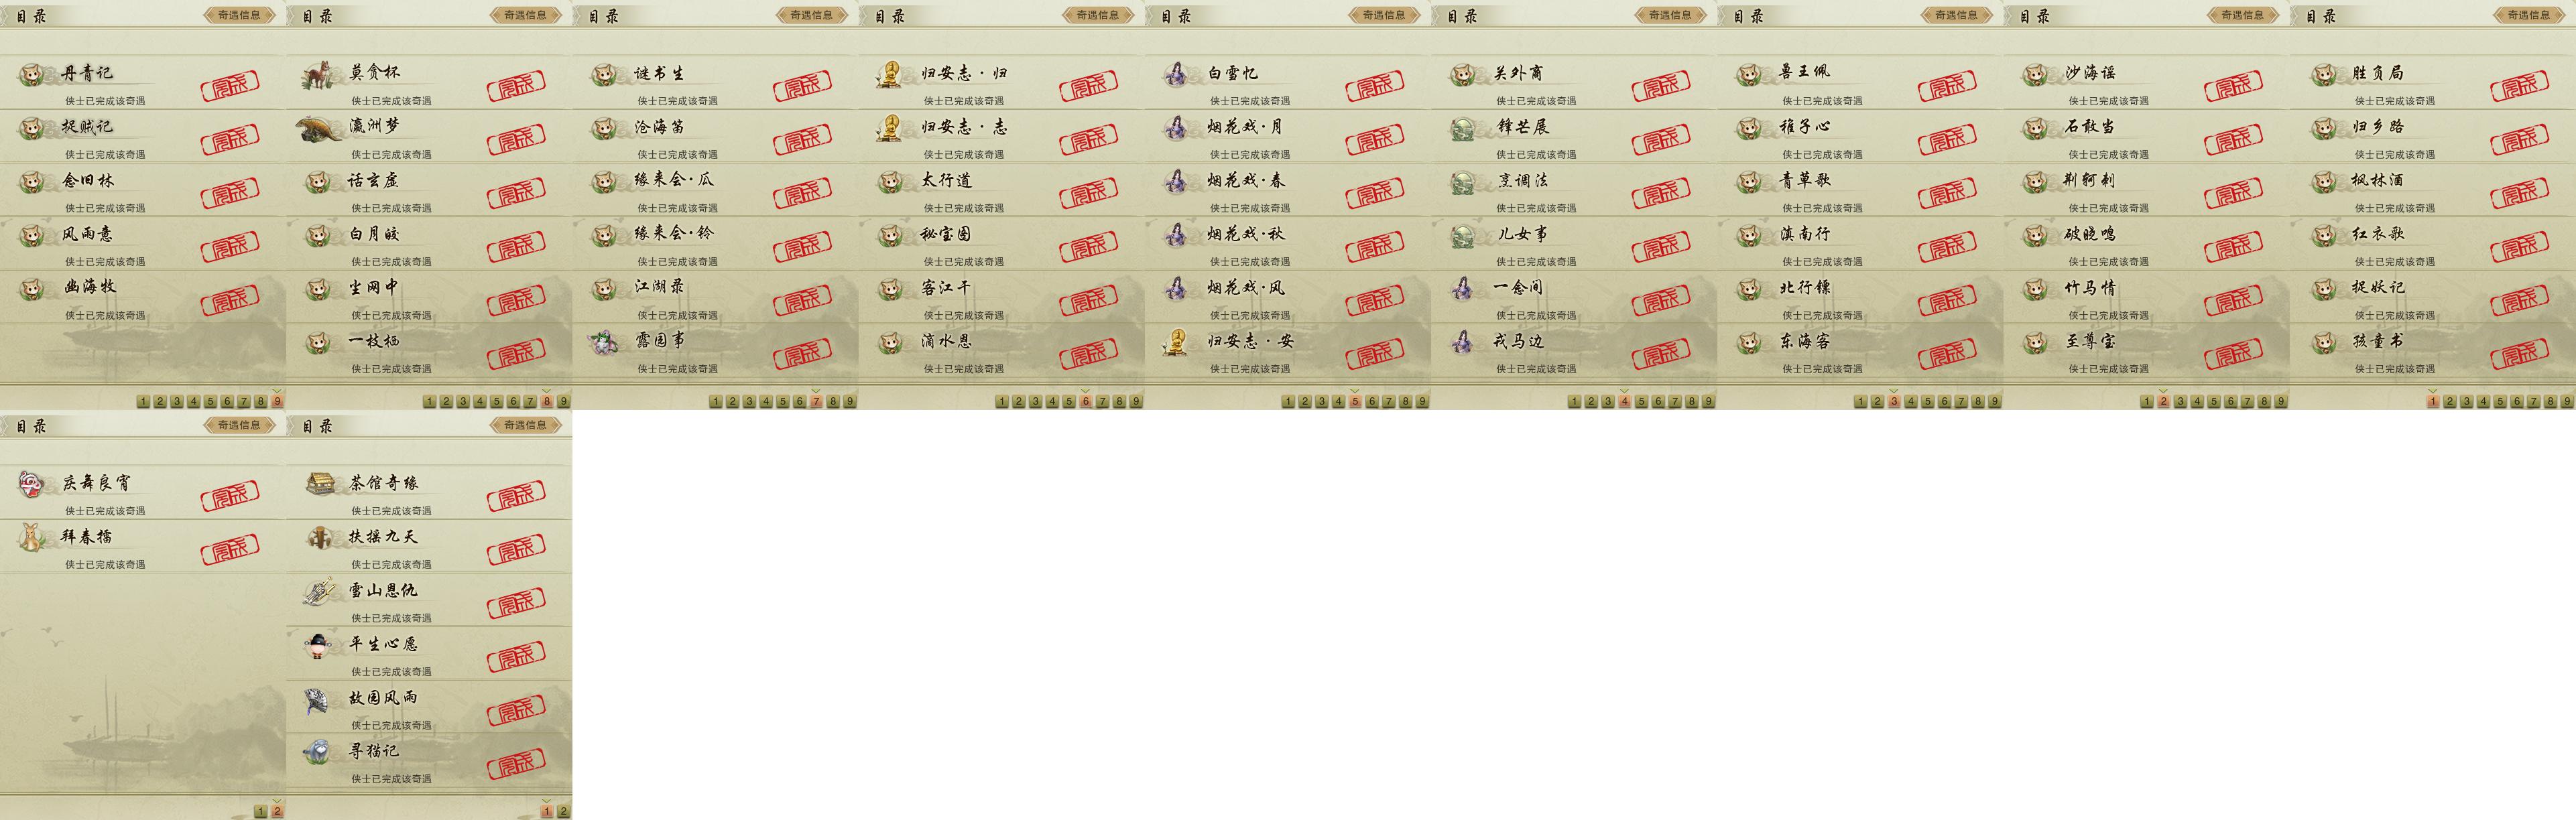Viewport: 2576px width, 820px height.
Task: Click the flower icon beside 露园事
Action: 605,342
